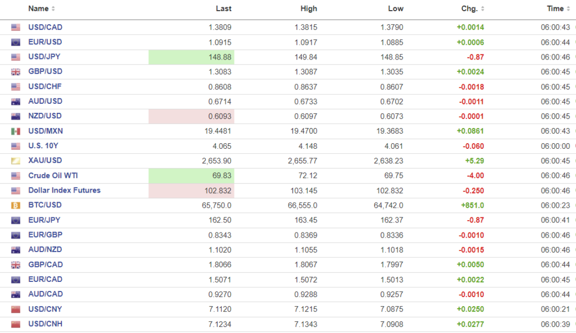Viewport: 576px width, 333px height.
Task: Click the gold bar icon beside XAU/USD
Action: click(16, 161)
